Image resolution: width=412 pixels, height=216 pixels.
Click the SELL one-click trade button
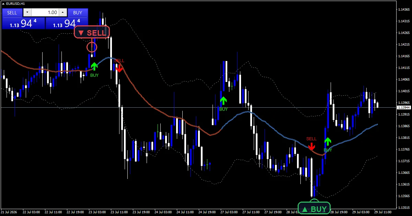[x=12, y=13]
